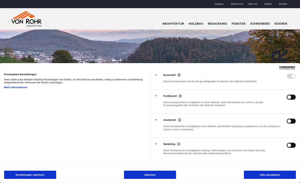Enable the Funktionell cookie toggle
Viewport: 300px width, 183px height.
tap(291, 97)
